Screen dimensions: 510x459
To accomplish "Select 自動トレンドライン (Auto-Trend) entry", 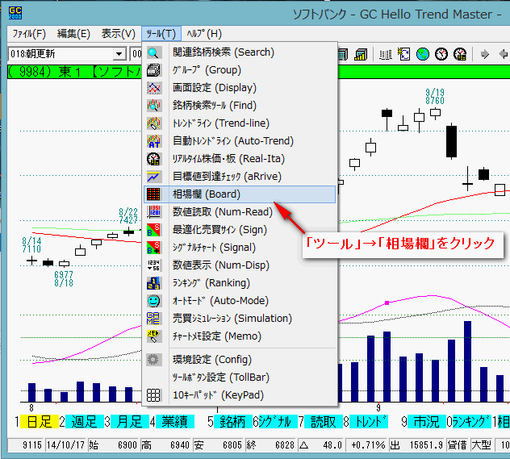I will (x=240, y=141).
